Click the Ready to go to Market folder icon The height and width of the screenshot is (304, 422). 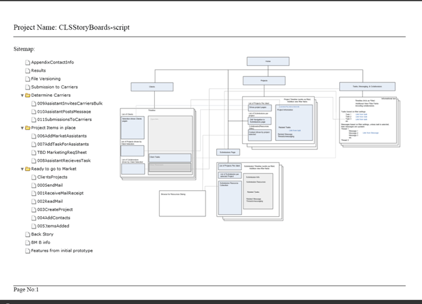[28, 169]
